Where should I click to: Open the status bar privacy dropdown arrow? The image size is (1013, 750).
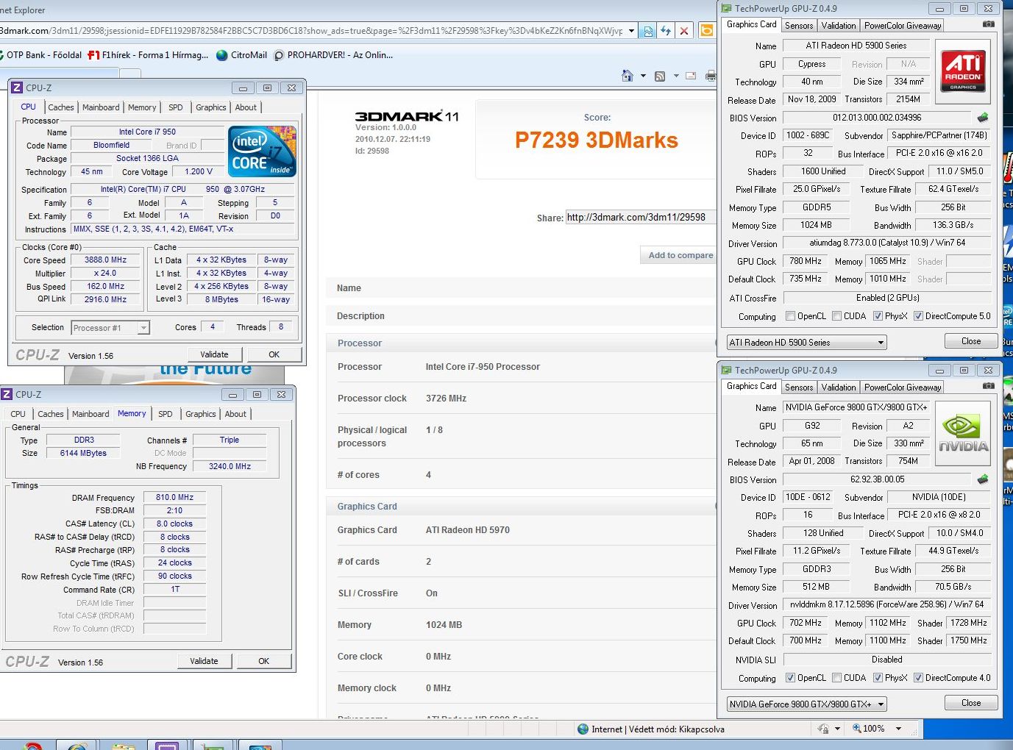pos(838,729)
